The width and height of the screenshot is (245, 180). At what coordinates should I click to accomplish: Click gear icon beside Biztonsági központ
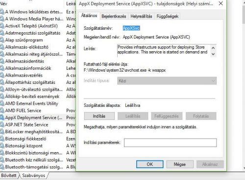pyautogui.click(x=2, y=146)
